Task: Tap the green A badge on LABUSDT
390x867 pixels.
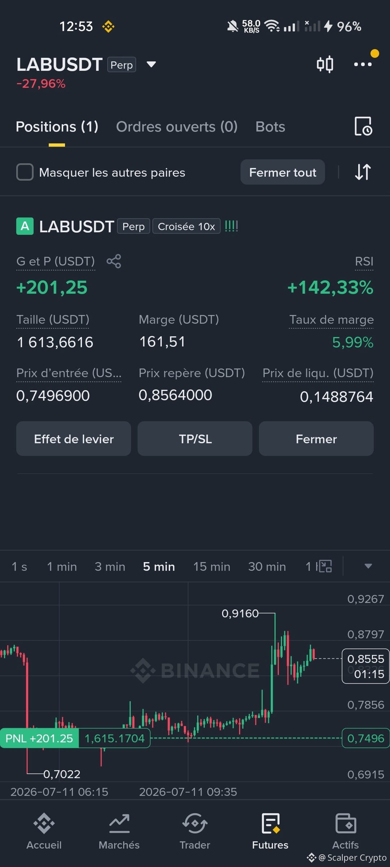Action: [x=25, y=226]
